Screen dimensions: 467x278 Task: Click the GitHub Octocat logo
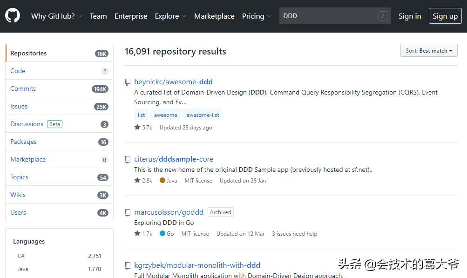pos(13,16)
